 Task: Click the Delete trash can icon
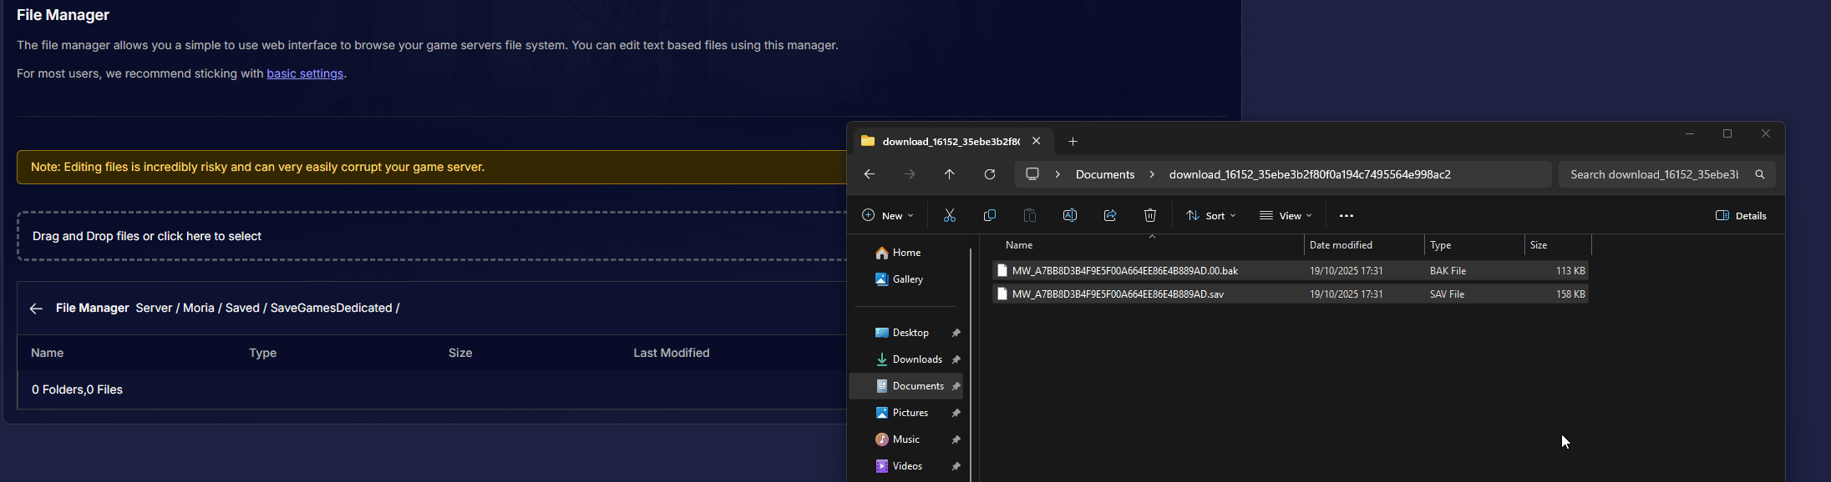1150,216
